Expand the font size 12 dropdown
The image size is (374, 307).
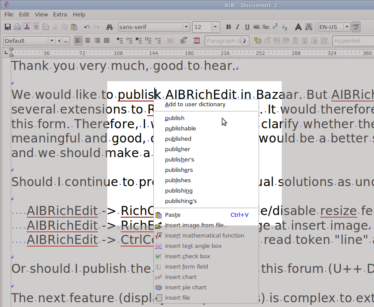click(215, 27)
